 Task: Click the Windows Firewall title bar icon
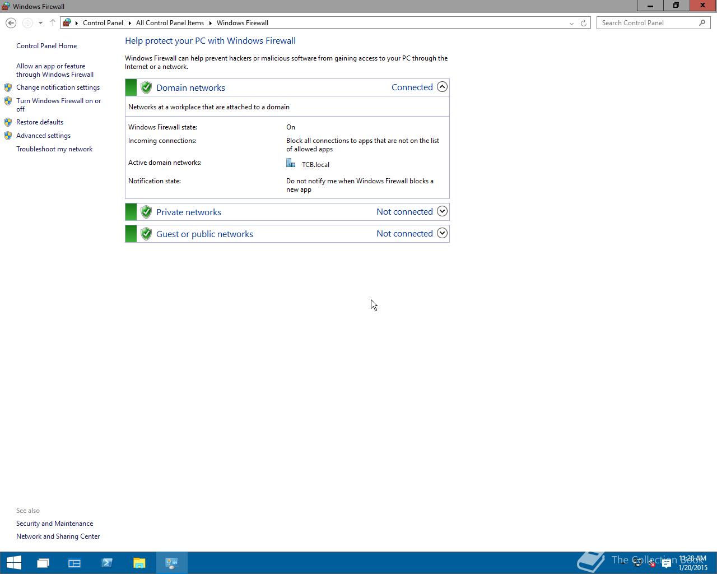(x=6, y=6)
